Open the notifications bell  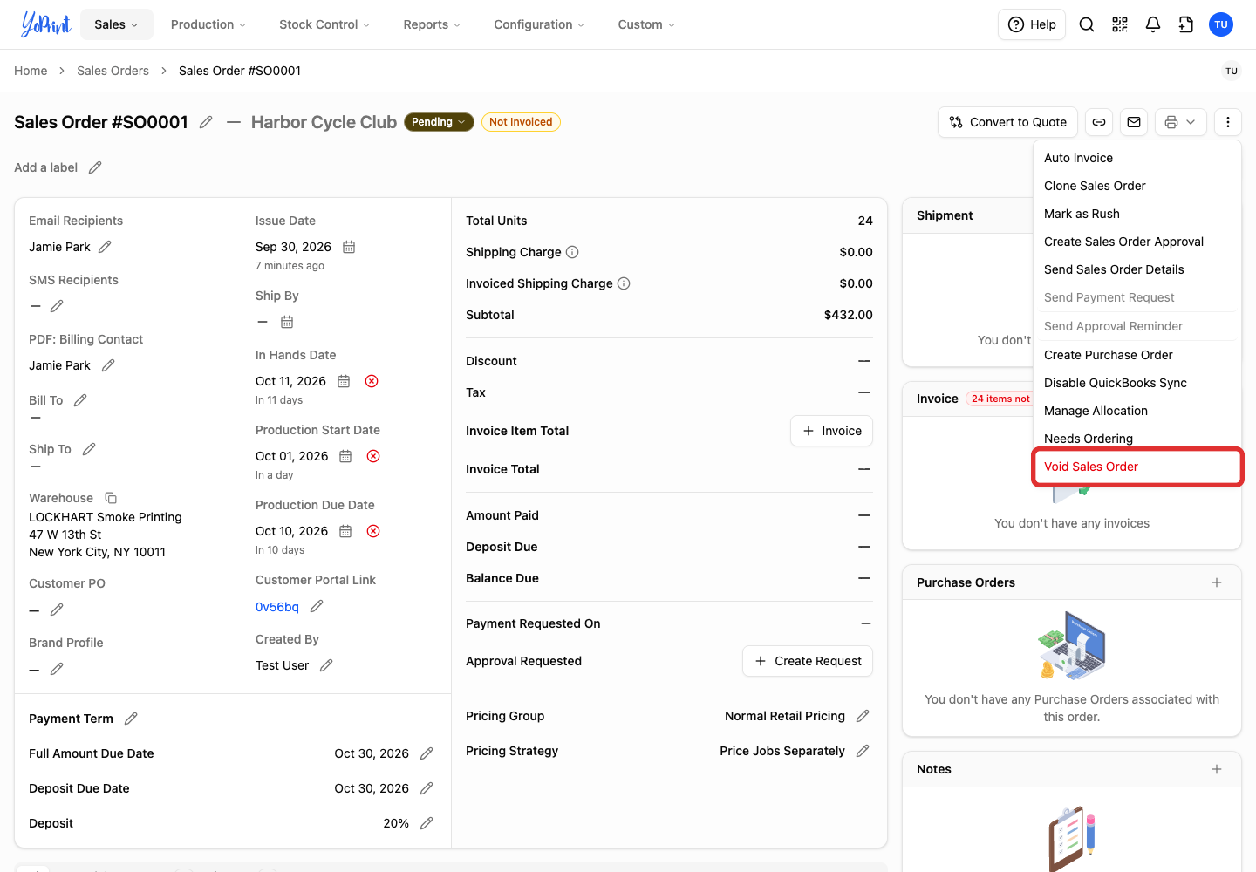point(1153,24)
